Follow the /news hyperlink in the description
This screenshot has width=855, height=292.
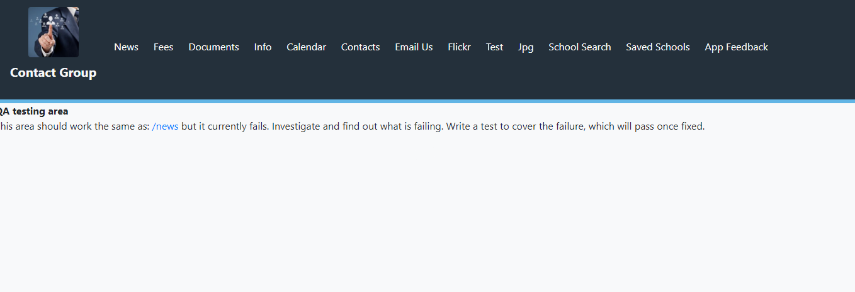pos(165,126)
